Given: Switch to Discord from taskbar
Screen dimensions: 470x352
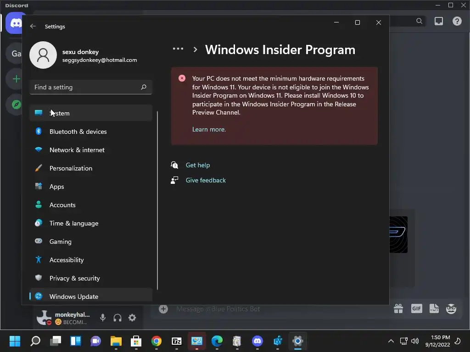Looking at the screenshot, I should pos(257,341).
